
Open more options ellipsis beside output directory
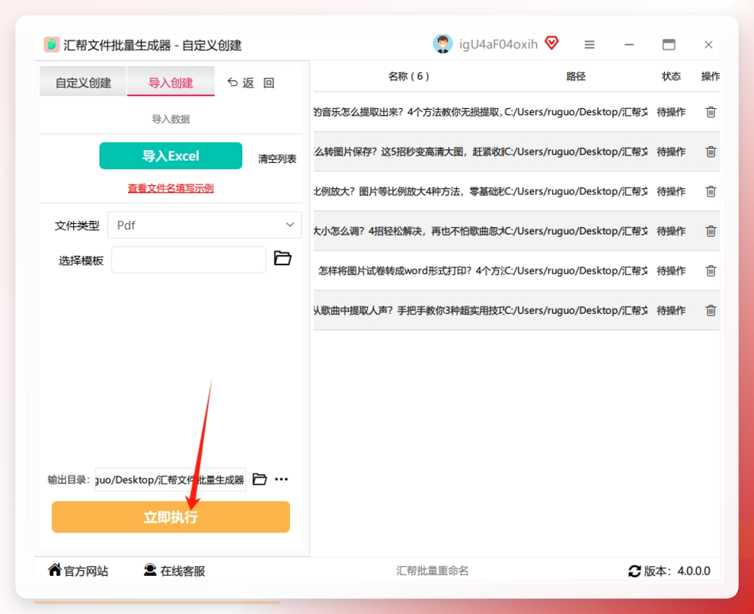281,479
